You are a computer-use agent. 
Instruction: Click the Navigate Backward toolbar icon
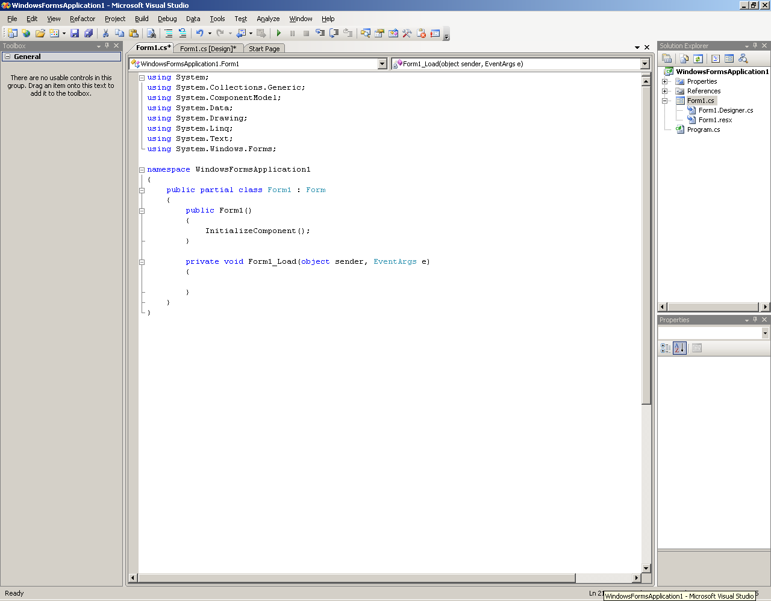tap(241, 33)
